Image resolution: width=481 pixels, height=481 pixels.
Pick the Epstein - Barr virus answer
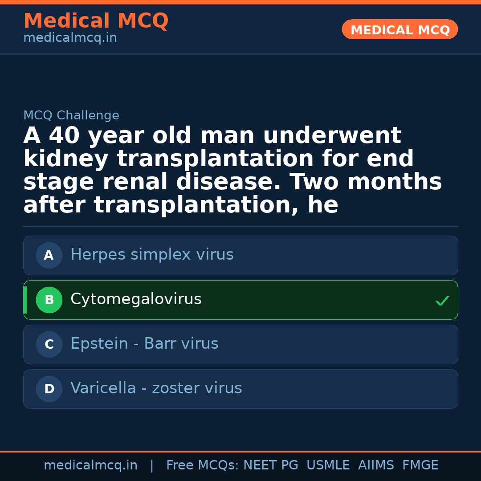(144, 344)
